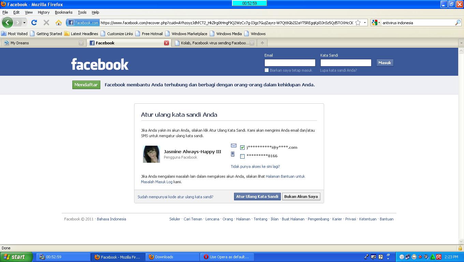Open the URL bar history dropdown arrow
The height and width of the screenshot is (262, 464).
365,23
